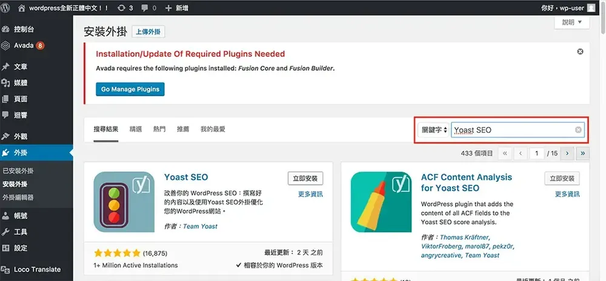This screenshot has width=606, height=281.
Task: Open ACF Content Analysis plugin thumbnail
Action: (381, 202)
